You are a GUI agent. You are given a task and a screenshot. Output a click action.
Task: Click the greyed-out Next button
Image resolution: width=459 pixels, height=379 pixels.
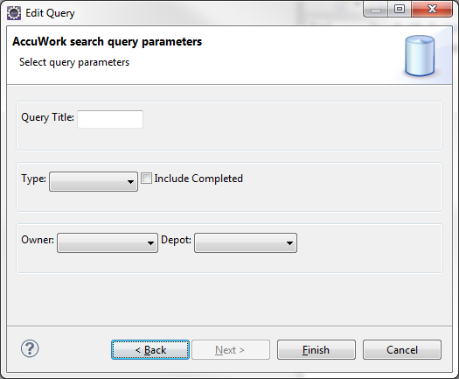click(x=231, y=350)
